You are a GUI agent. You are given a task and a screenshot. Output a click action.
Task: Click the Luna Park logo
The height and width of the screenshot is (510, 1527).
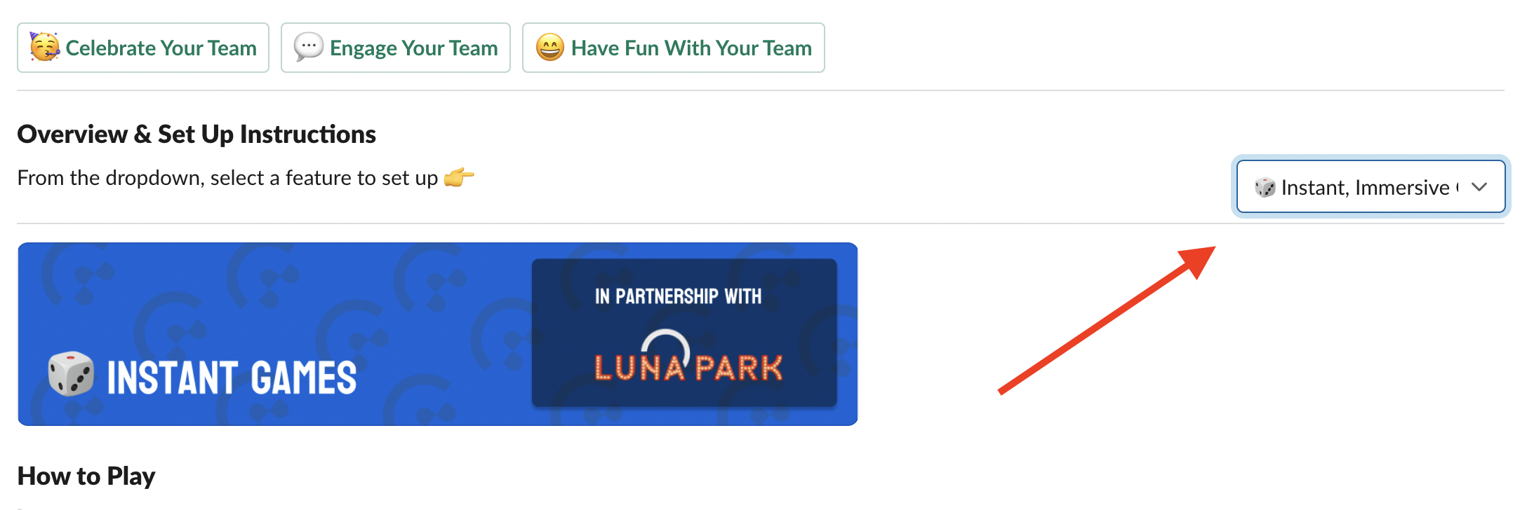click(688, 357)
